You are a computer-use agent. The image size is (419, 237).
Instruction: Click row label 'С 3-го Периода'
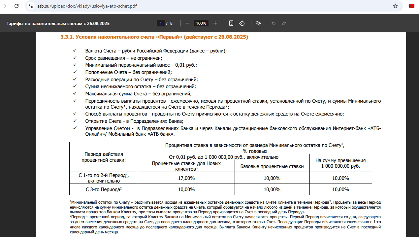(104, 189)
